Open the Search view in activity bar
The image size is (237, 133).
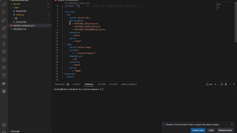coord(4,4)
